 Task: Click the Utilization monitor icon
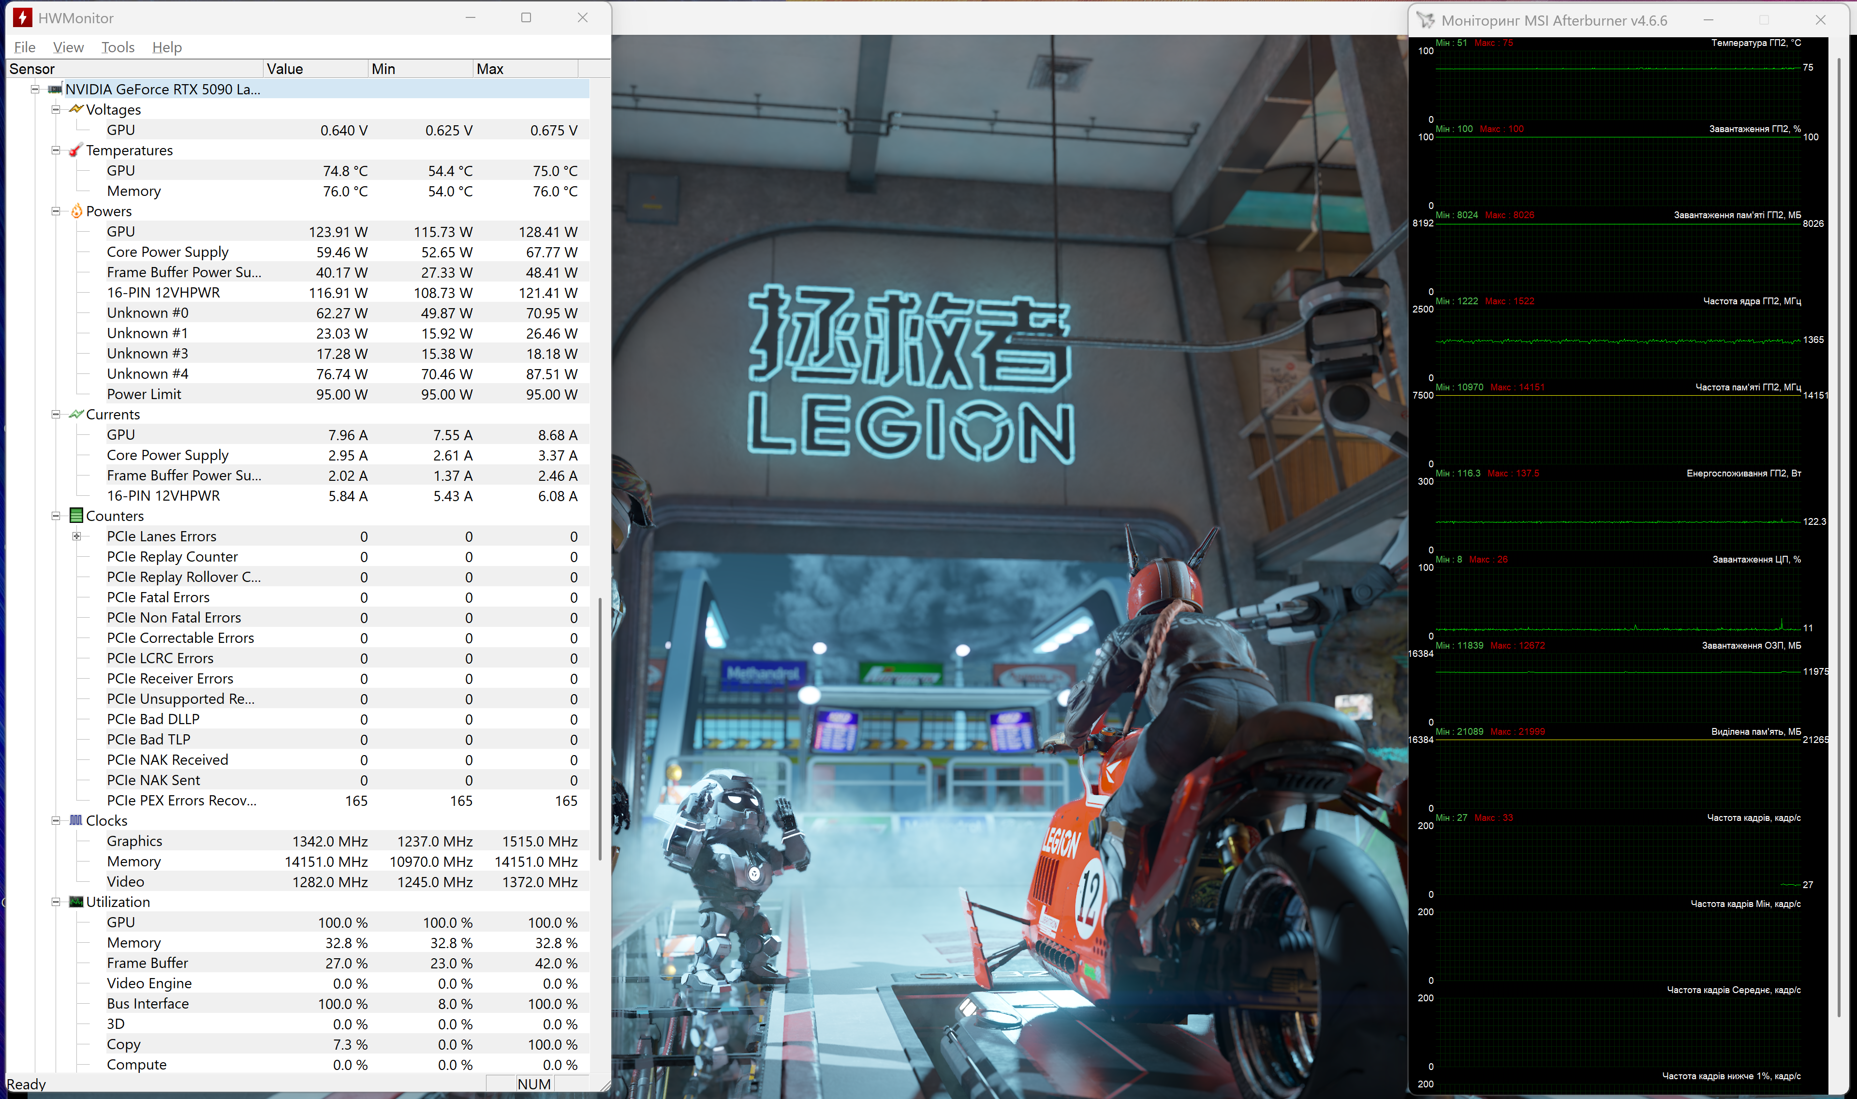[75, 902]
